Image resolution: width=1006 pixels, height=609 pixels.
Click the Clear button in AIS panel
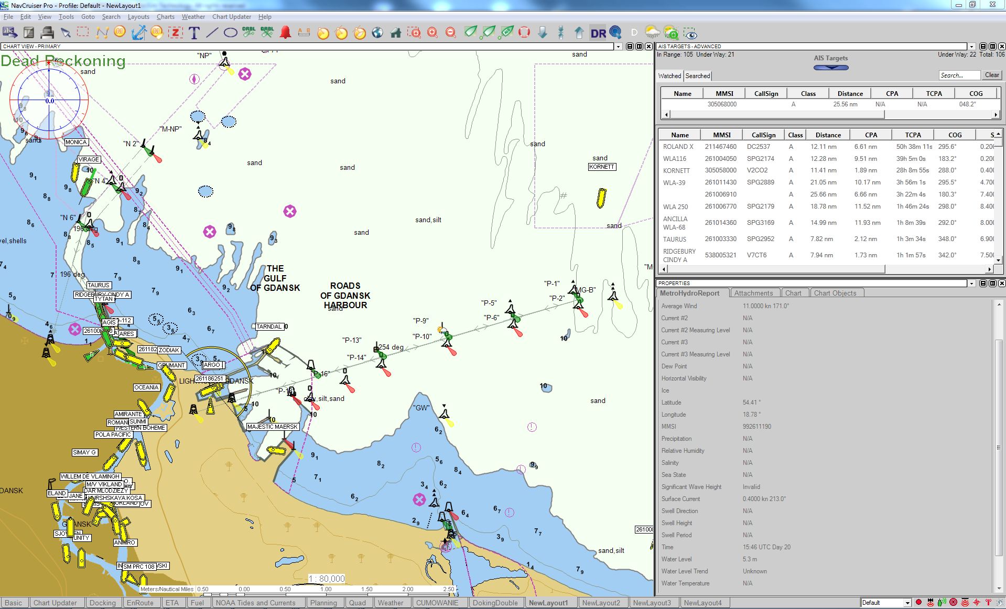992,75
